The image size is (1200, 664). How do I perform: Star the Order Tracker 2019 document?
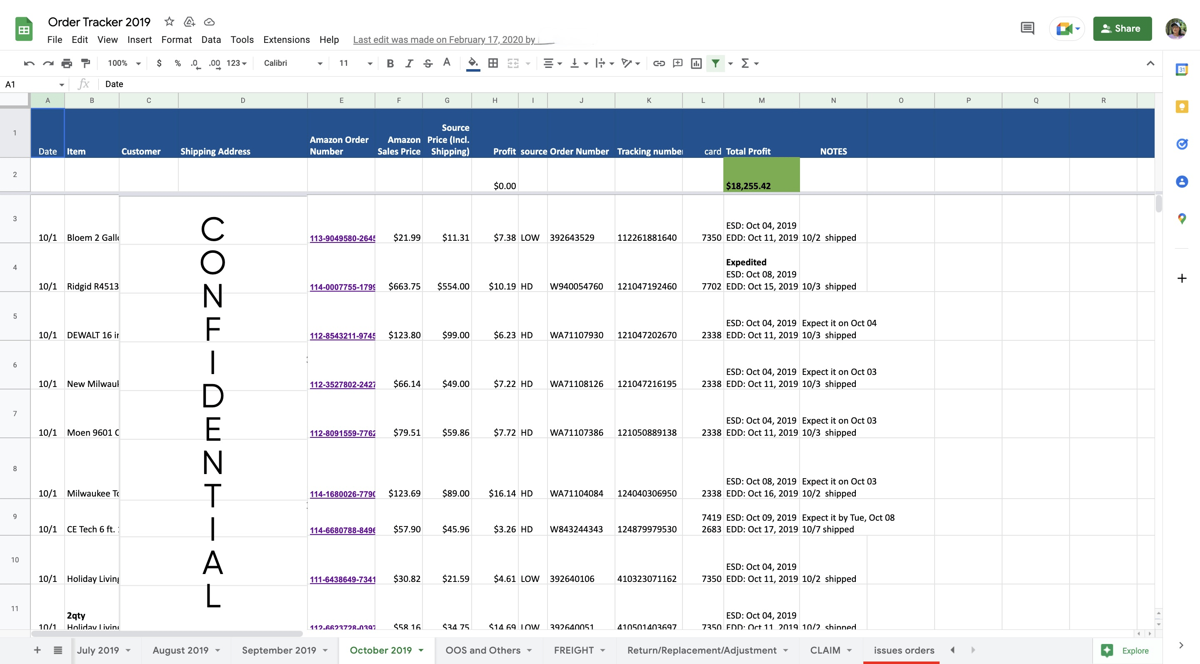[x=169, y=21]
